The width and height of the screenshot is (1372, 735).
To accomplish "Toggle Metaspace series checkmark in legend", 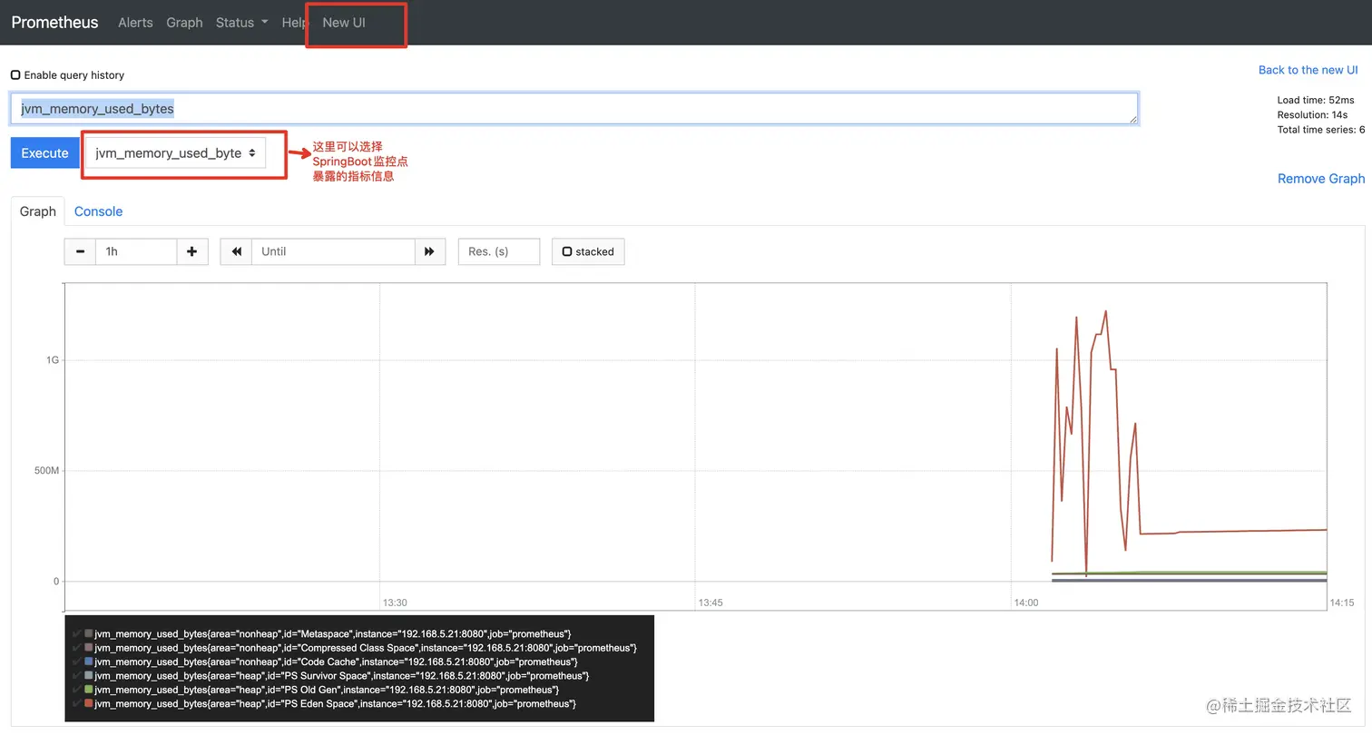I will 77,633.
